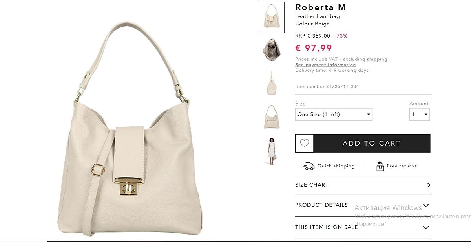Image resolution: width=471 pixels, height=242 pixels.
Task: View the model wearing bag thumbnail
Action: pos(272,151)
